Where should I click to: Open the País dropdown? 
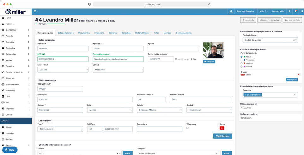coord(110,110)
